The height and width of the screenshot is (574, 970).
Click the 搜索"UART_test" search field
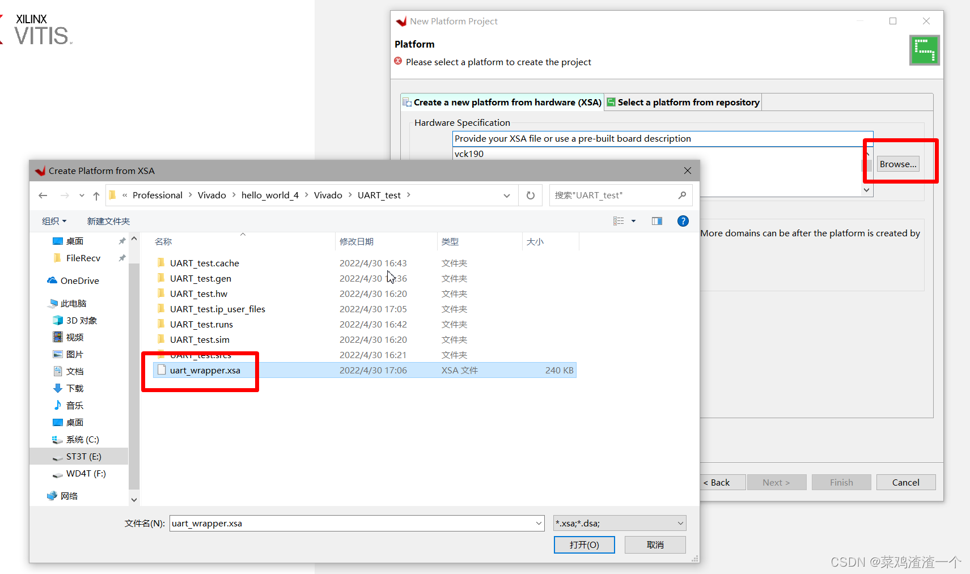612,195
